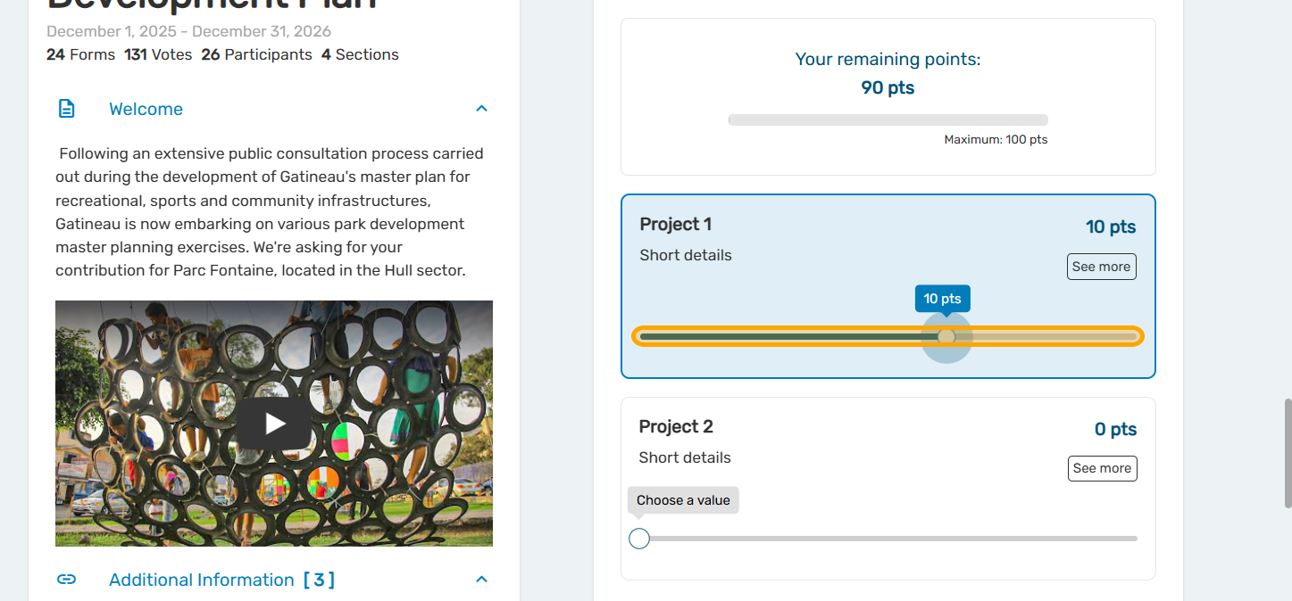Select the Welcome section heading
The image size is (1292, 601).
click(146, 109)
